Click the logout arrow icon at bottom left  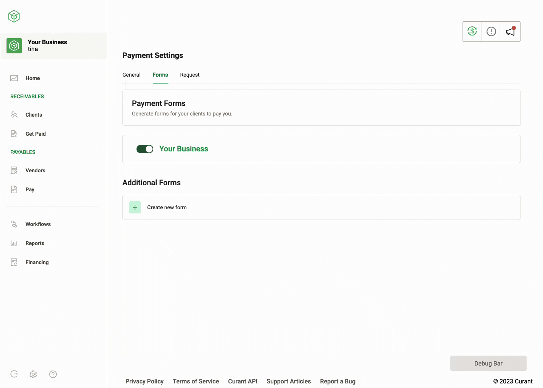[x=14, y=374]
